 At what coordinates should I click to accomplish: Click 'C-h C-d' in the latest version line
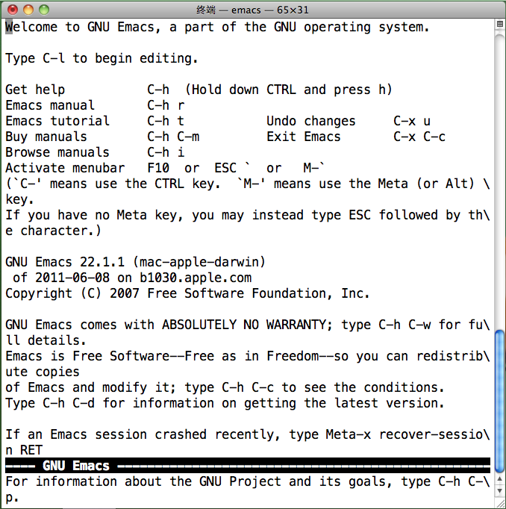point(69,403)
